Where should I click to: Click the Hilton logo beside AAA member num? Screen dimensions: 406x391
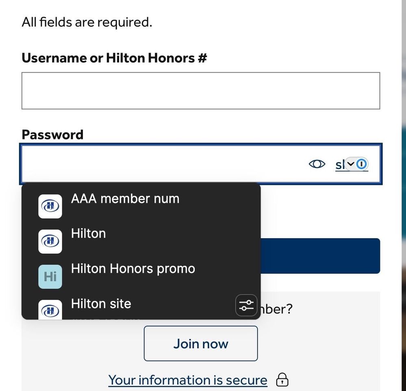pos(50,206)
